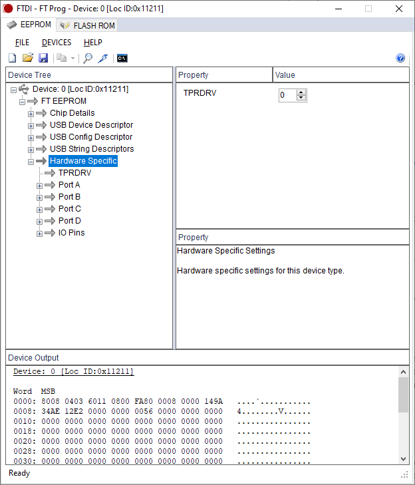Click the Open template folder icon
This screenshot has width=415, height=485.
[28, 59]
